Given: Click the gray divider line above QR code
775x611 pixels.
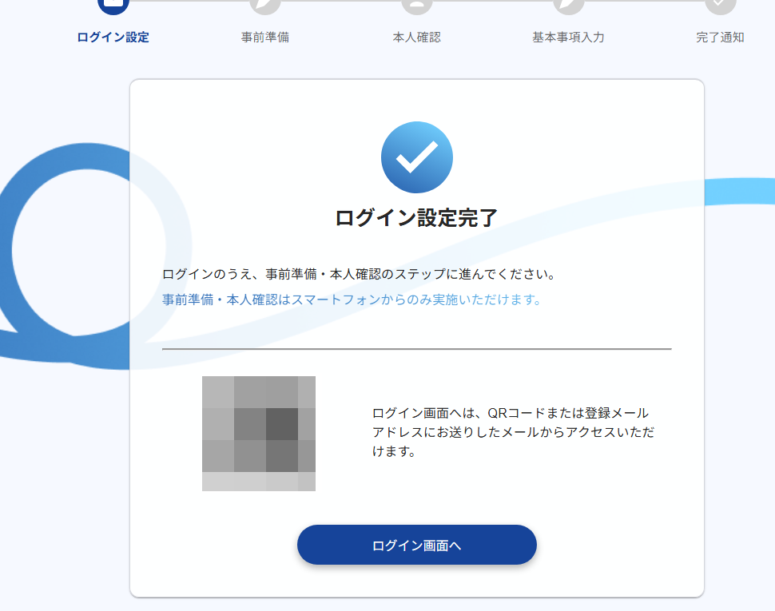Looking at the screenshot, I should pos(417,349).
